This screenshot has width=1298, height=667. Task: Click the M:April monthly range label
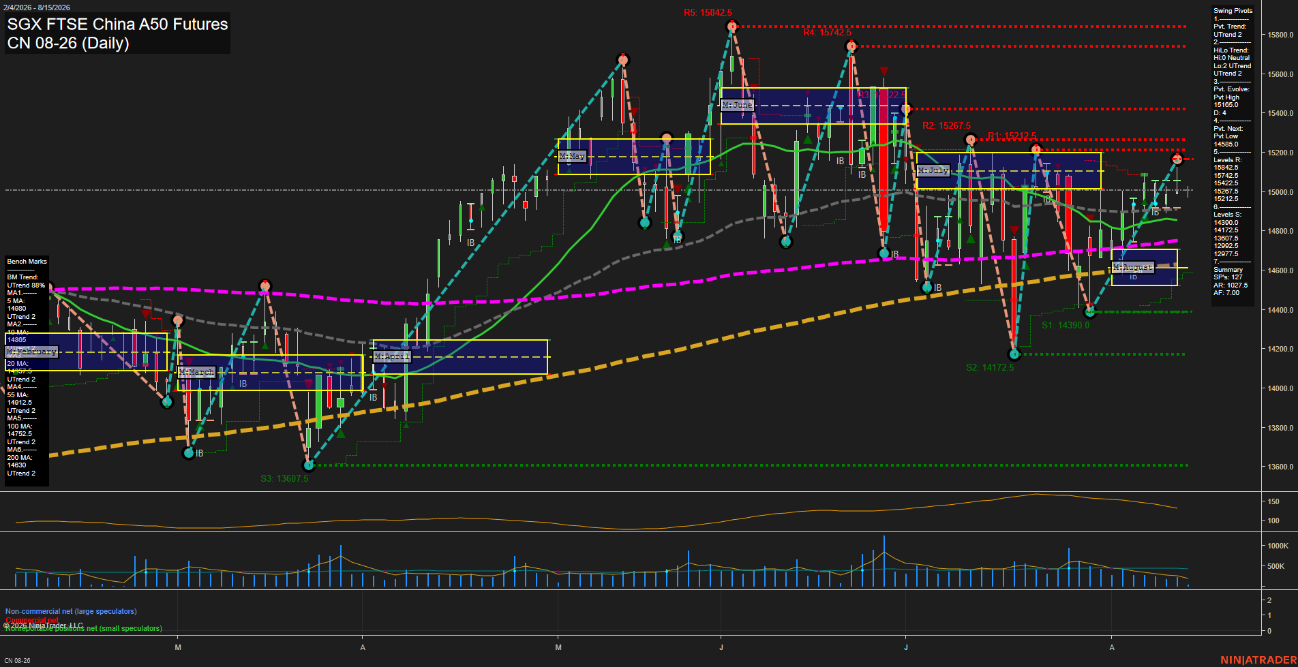click(393, 356)
